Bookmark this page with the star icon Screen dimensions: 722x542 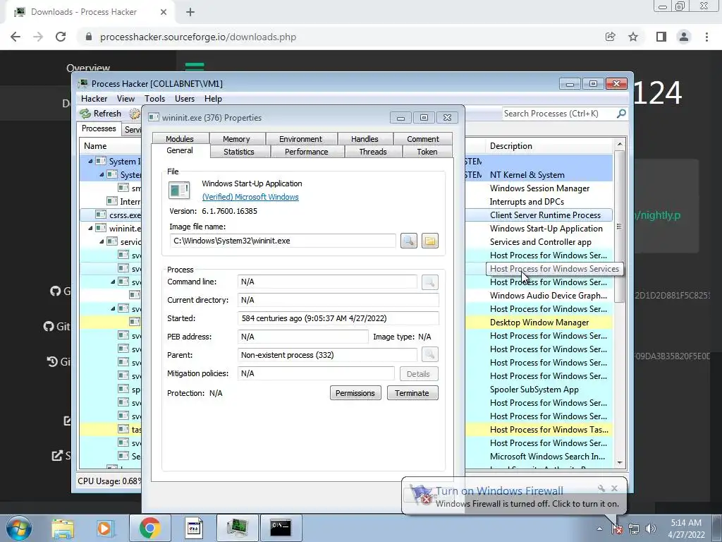click(633, 37)
